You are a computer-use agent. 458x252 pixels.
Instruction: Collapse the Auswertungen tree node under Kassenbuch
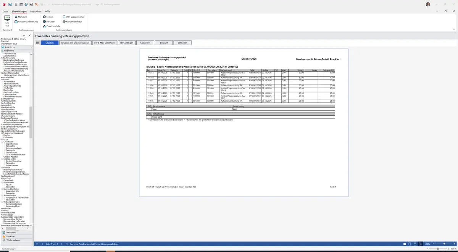click(x=2, y=195)
